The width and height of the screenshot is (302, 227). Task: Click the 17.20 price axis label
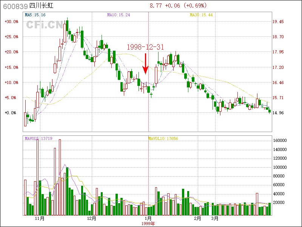(x=278, y=67)
